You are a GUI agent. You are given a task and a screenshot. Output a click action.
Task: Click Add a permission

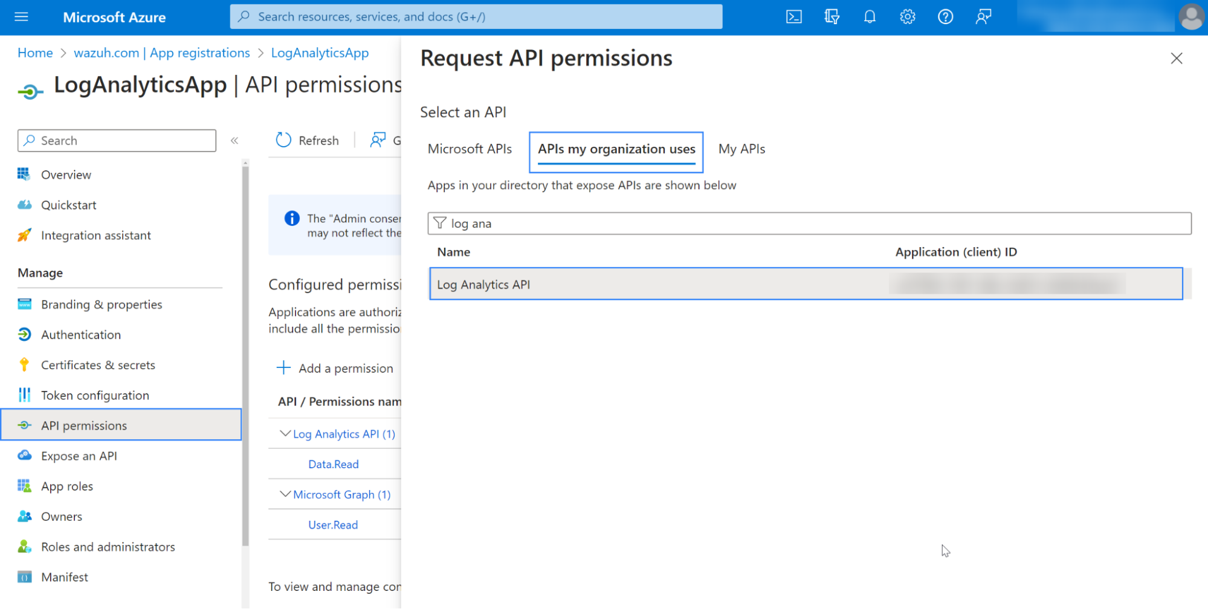[x=335, y=369]
